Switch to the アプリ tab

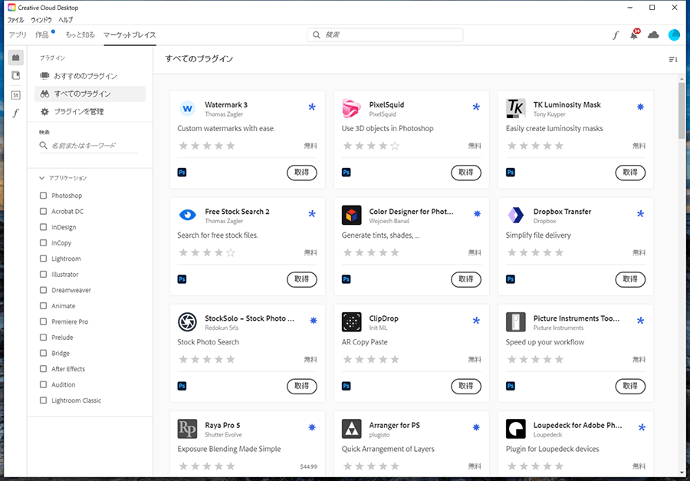pyautogui.click(x=18, y=35)
